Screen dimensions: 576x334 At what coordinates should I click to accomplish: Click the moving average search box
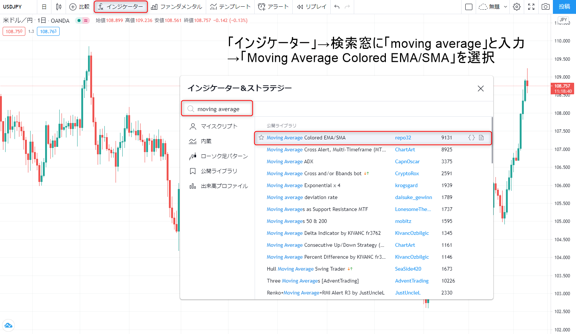(217, 109)
